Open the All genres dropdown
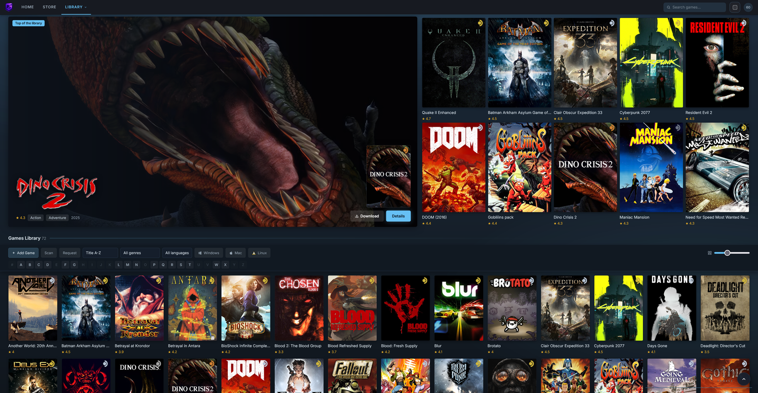This screenshot has height=393, width=758. pyautogui.click(x=140, y=253)
